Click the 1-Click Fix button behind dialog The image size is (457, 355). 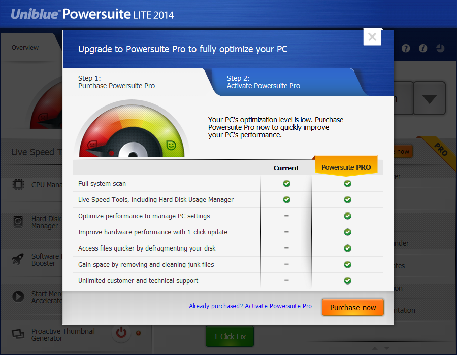pos(230,336)
